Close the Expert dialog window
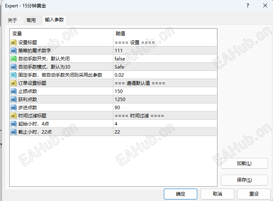 point(265,6)
